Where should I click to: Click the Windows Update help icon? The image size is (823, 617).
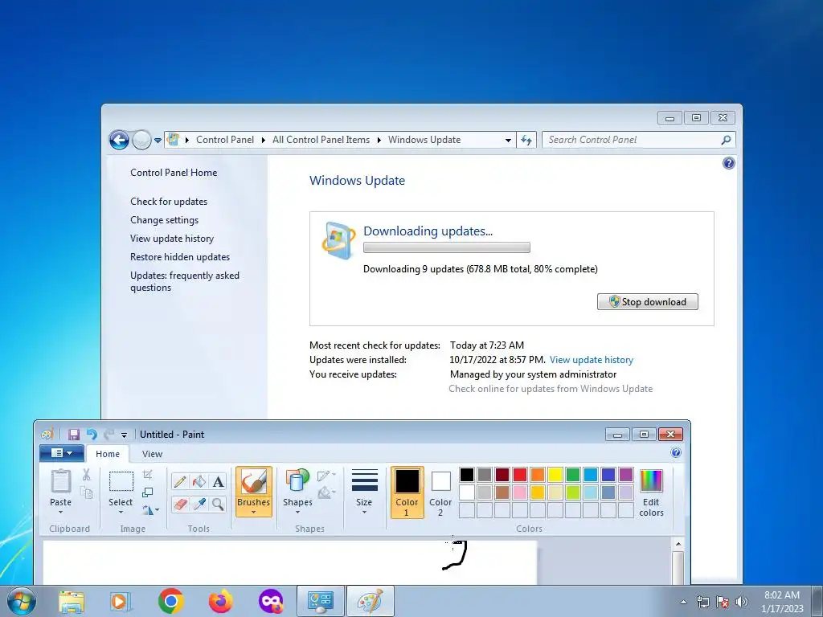click(728, 163)
